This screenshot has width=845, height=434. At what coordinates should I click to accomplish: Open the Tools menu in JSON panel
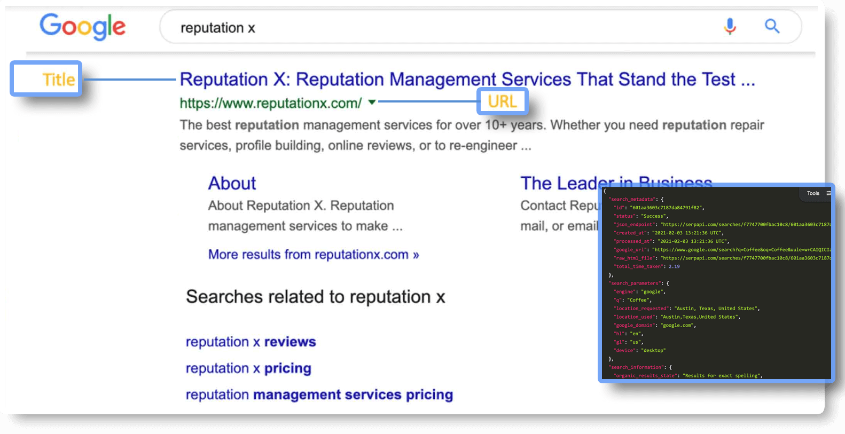813,193
